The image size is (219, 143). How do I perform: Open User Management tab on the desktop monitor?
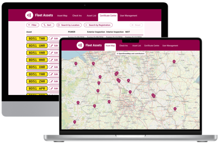tap(128, 15)
